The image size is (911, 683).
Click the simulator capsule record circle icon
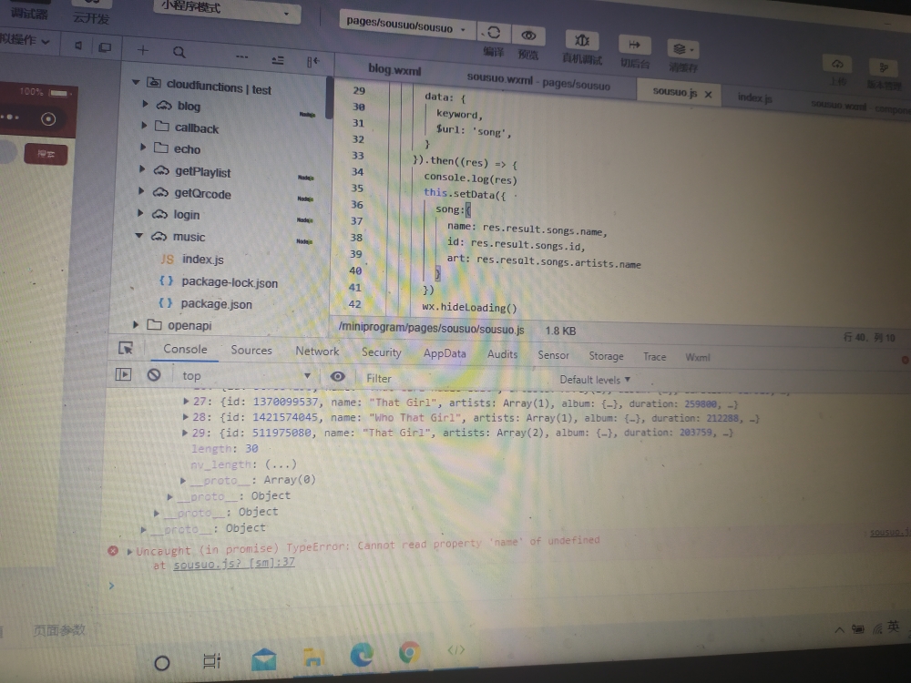pyautogui.click(x=48, y=119)
